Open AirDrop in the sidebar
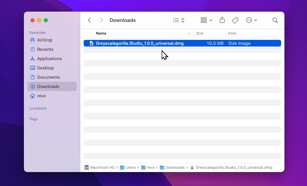The height and width of the screenshot is (186, 307). (x=52, y=40)
